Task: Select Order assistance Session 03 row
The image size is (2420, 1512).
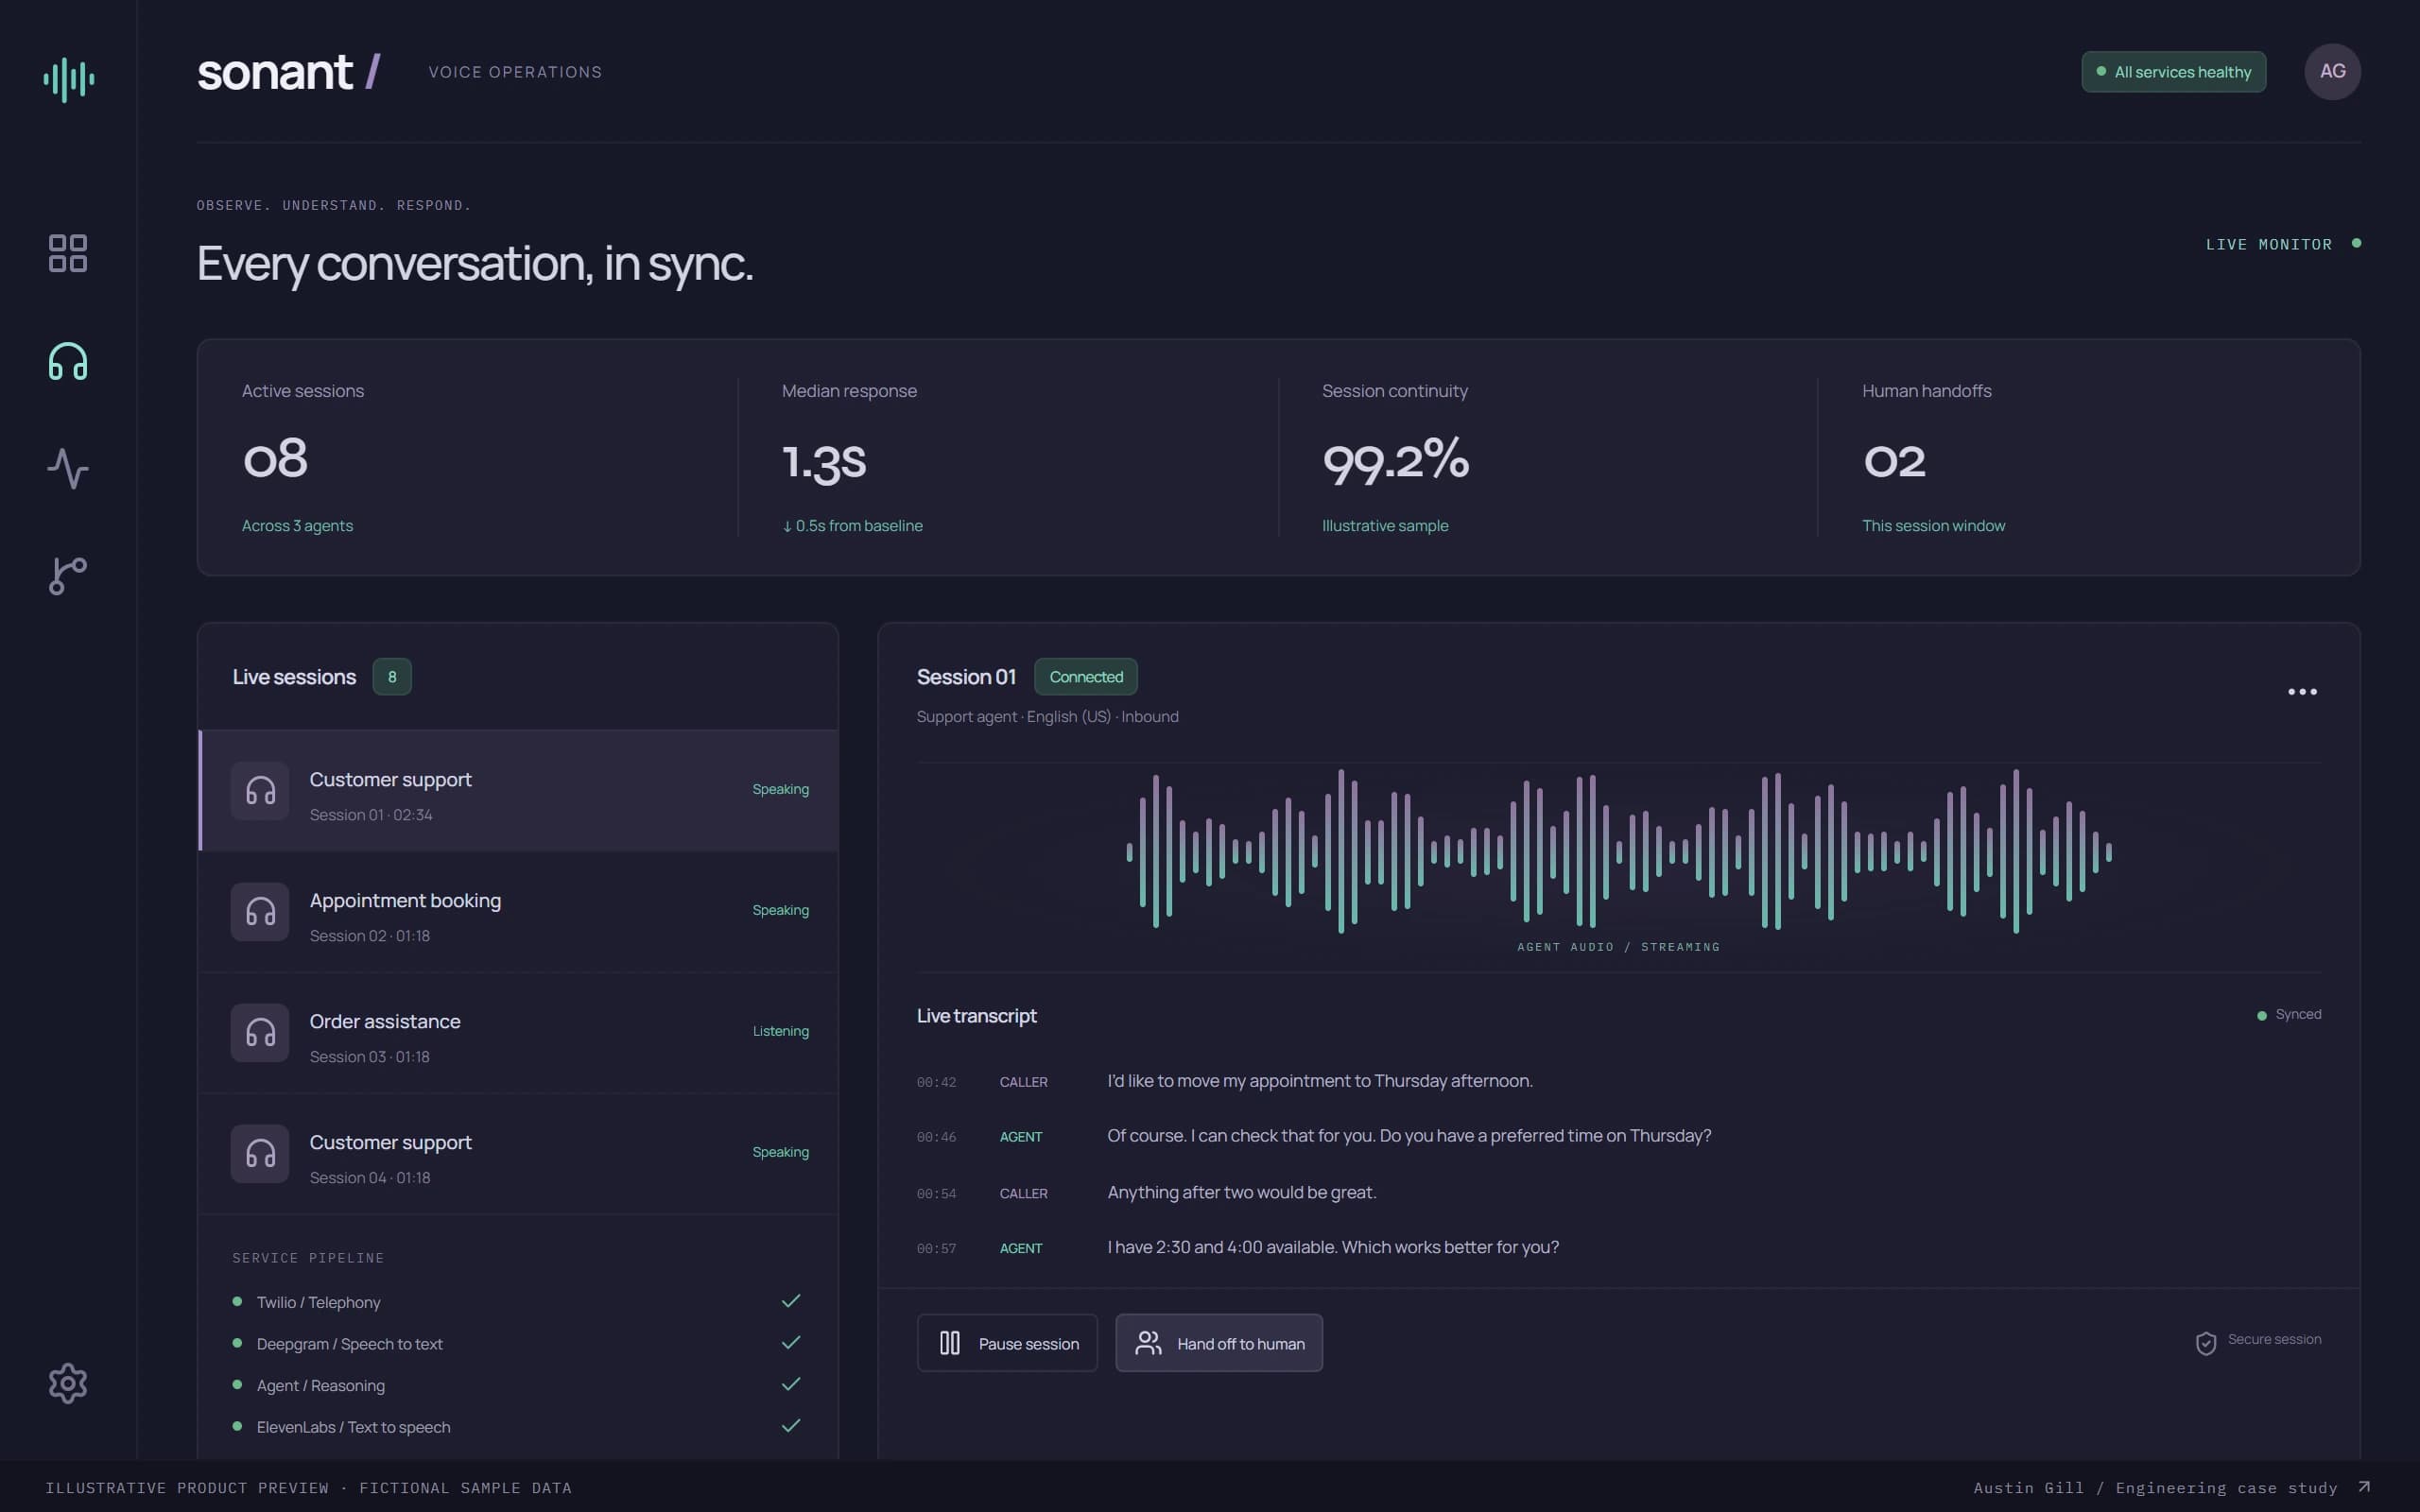Action: (518, 1033)
